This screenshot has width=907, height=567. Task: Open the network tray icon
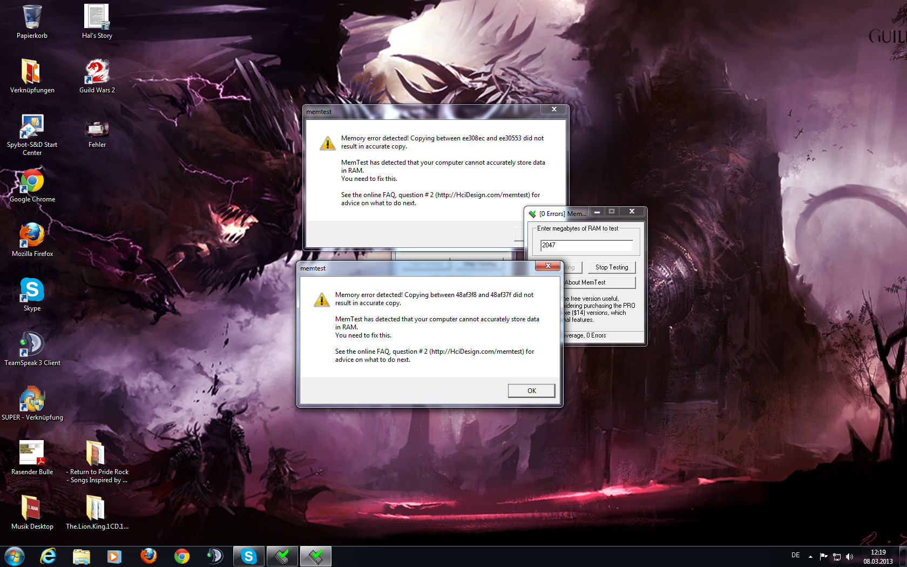837,556
